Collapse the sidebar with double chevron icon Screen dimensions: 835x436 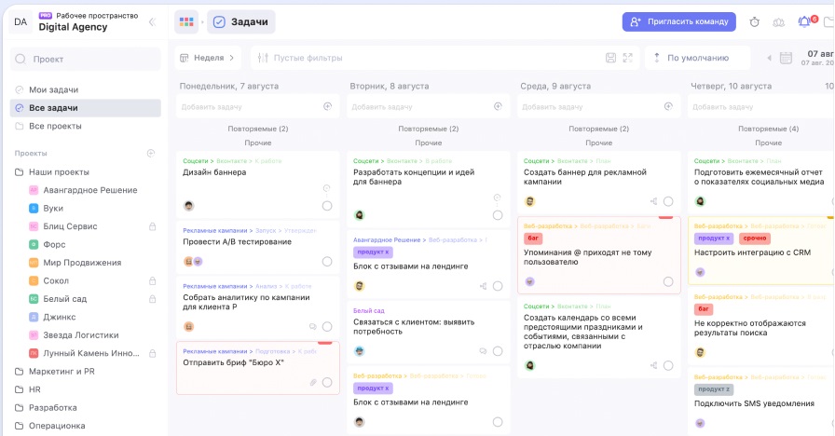(x=152, y=21)
